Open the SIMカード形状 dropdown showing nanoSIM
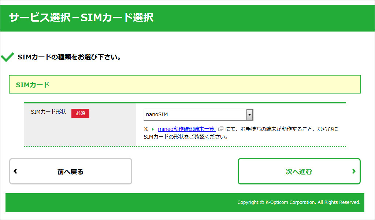Viewport: 375px width, 220px height. pyautogui.click(x=198, y=114)
